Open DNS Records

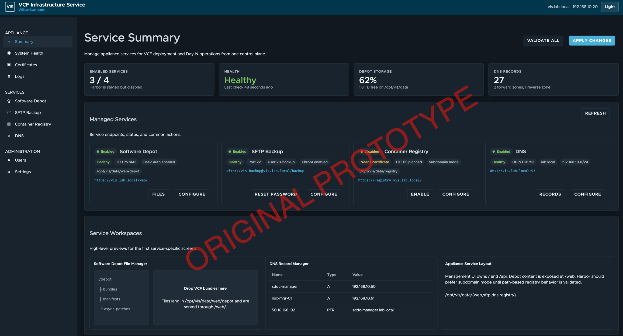pyautogui.click(x=550, y=194)
